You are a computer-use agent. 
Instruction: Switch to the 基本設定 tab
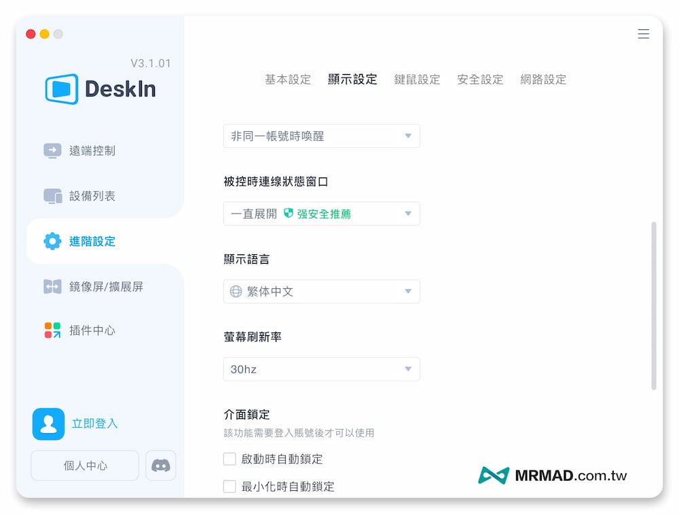(x=287, y=79)
